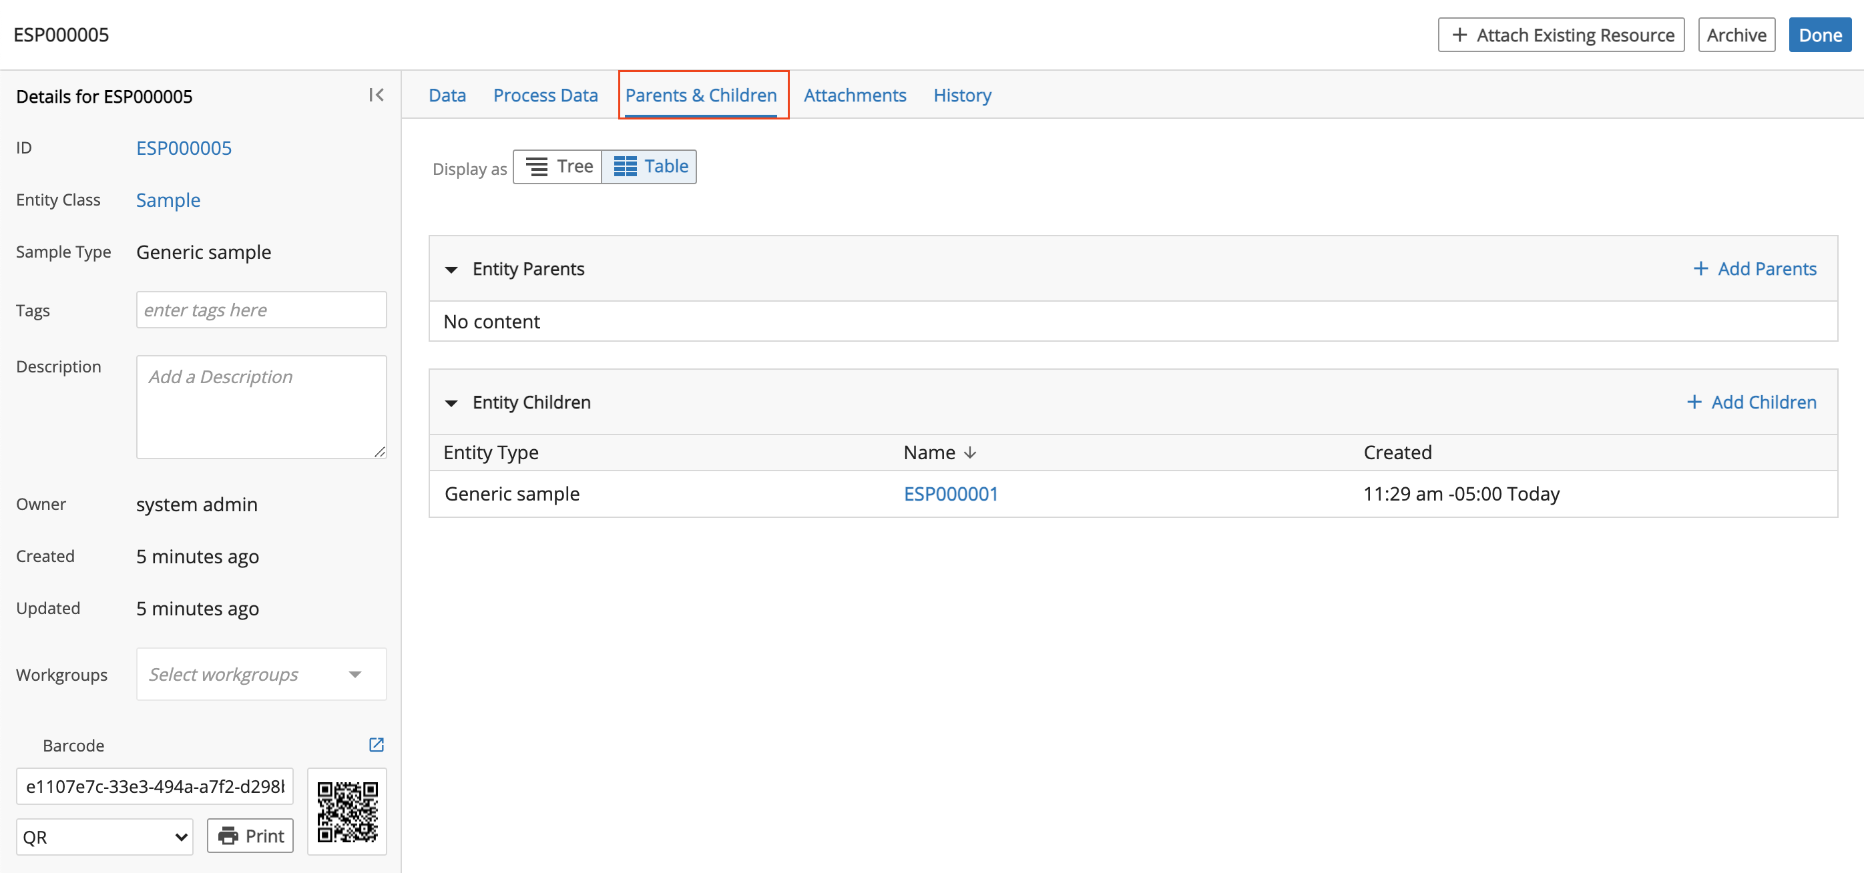Click the 11:29 am -05:00 Today cell
The height and width of the screenshot is (873, 1864).
click(1461, 494)
